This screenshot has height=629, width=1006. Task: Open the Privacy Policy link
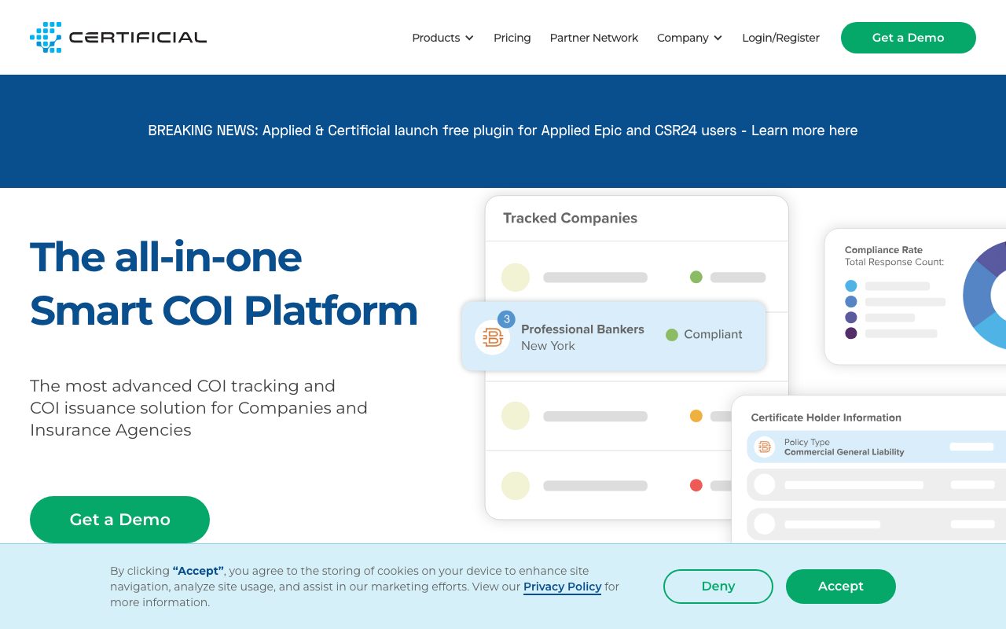coord(563,587)
